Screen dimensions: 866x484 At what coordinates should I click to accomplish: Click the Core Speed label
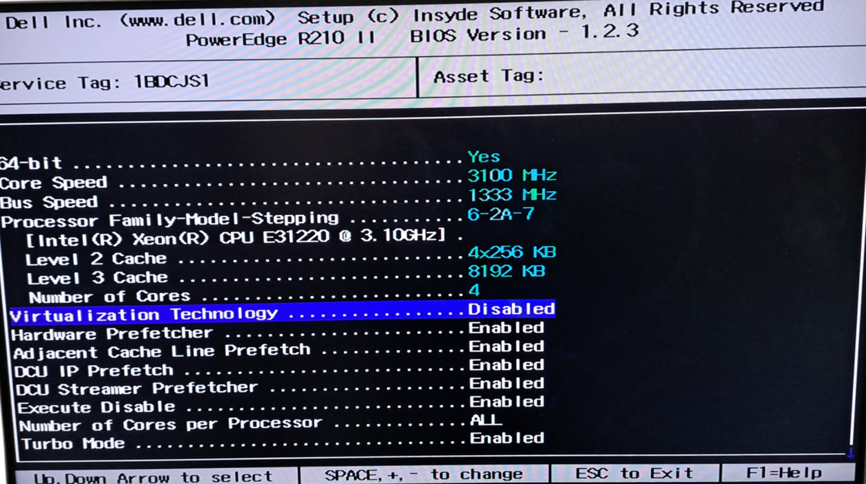[x=53, y=183]
